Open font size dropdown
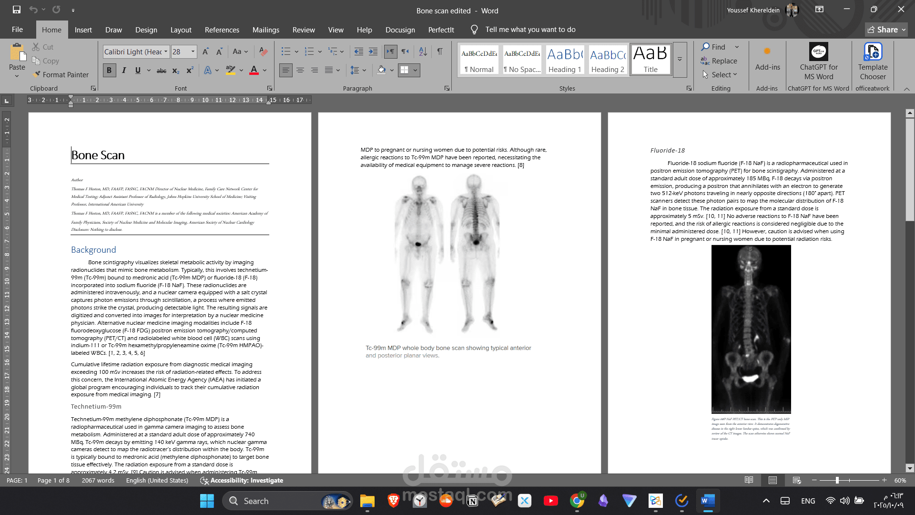 193,51
